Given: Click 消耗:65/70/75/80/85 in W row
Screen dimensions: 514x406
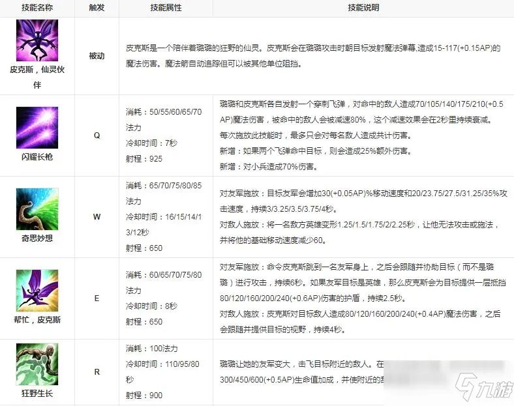Looking at the screenshot, I should coord(164,186).
